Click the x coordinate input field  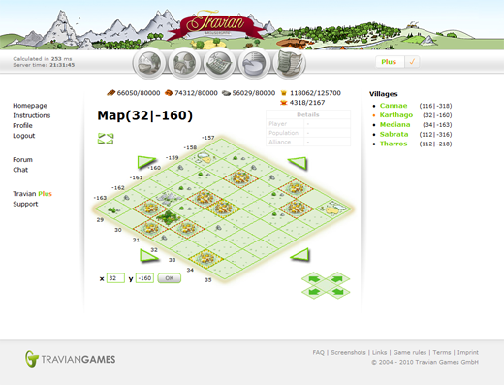115,278
